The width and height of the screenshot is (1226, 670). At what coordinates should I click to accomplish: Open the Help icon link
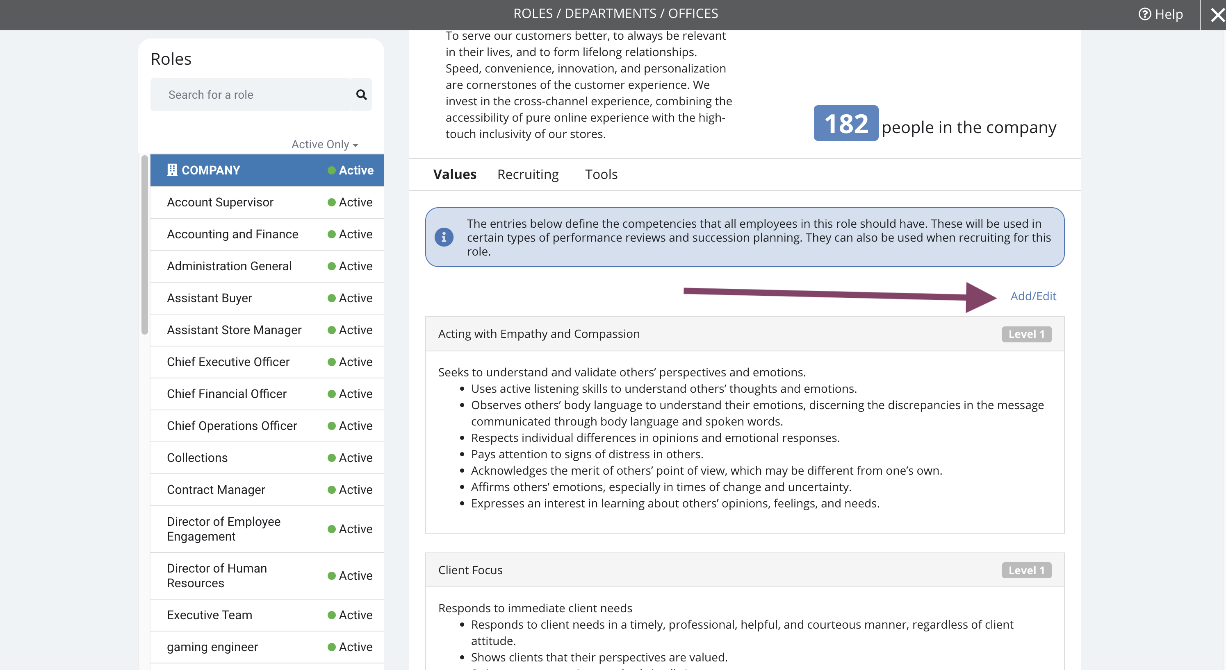tap(1160, 14)
